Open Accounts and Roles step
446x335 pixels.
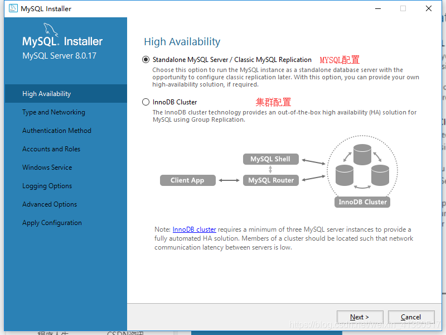51,149
